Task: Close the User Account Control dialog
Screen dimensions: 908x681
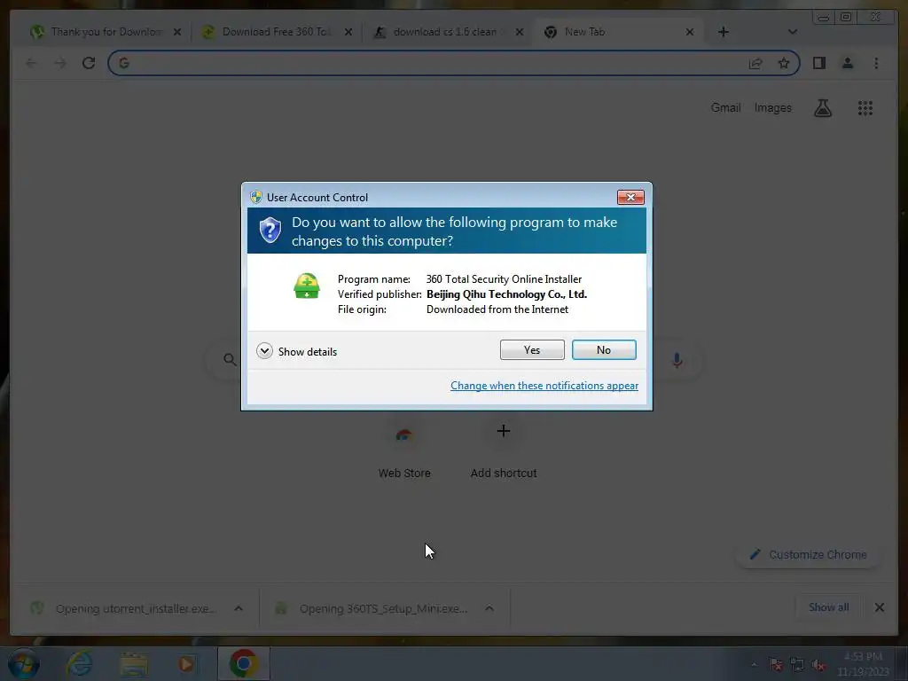Action: pyautogui.click(x=630, y=198)
